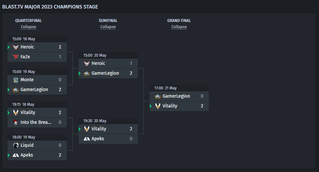Screen dimensions: 319x172
Task: Collapse the Quarterfinal column
Action: click(29, 27)
